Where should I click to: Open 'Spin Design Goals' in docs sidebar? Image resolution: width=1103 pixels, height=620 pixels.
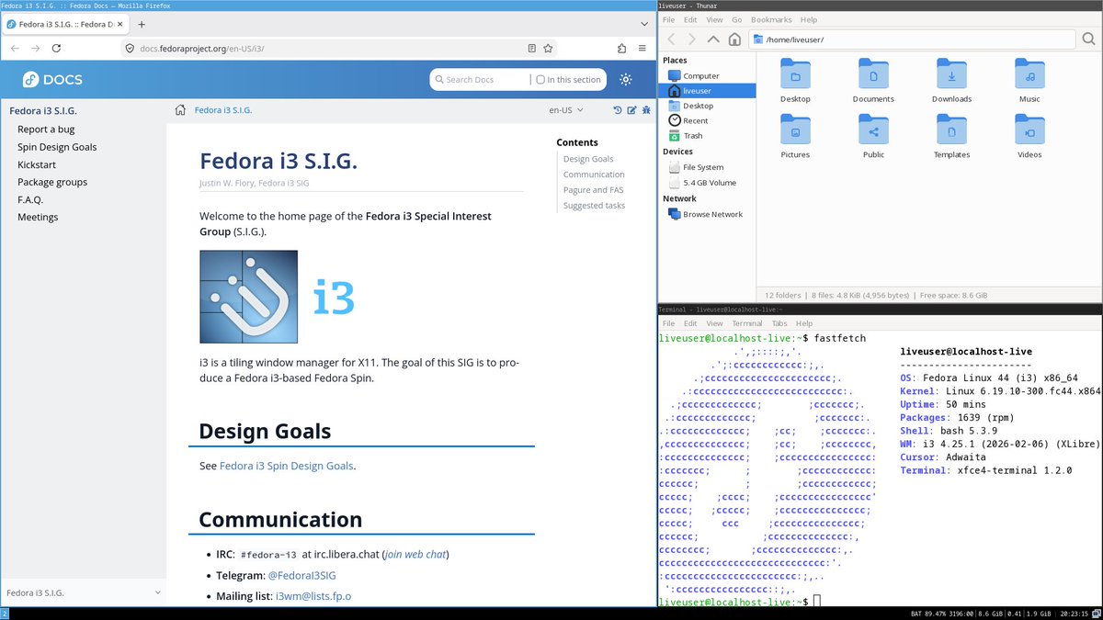pos(57,147)
